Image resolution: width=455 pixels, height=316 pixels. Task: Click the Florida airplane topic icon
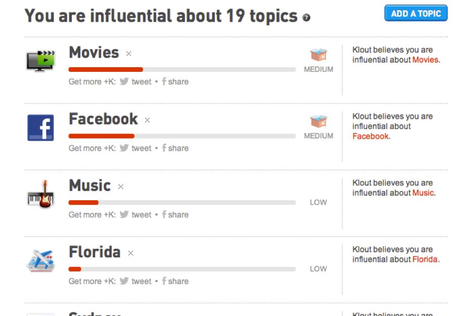40,260
